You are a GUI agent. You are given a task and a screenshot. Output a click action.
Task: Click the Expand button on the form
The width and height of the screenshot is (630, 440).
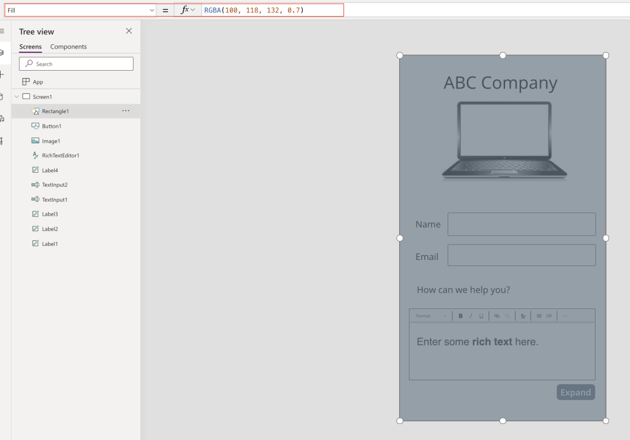click(575, 393)
